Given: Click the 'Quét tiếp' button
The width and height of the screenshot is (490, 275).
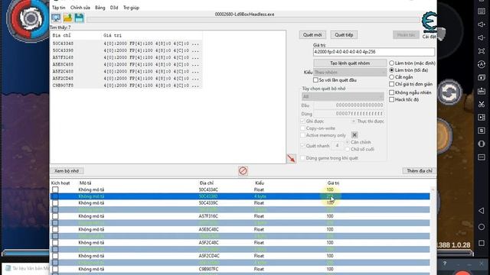Looking at the screenshot, I should coord(344,35).
